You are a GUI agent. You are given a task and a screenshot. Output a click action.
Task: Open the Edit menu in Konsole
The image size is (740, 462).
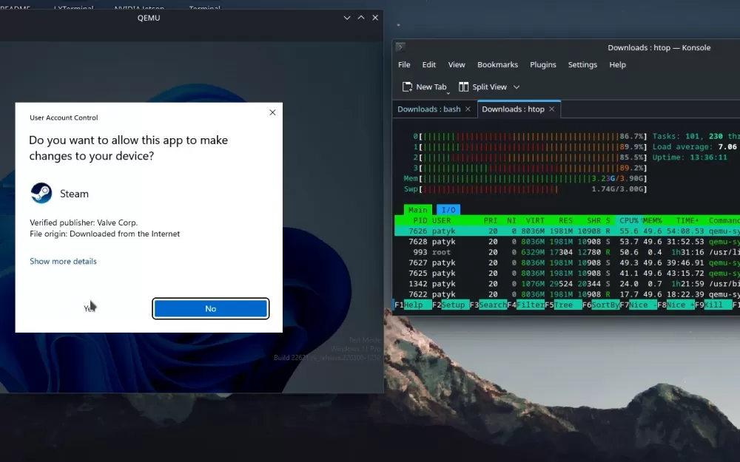428,64
